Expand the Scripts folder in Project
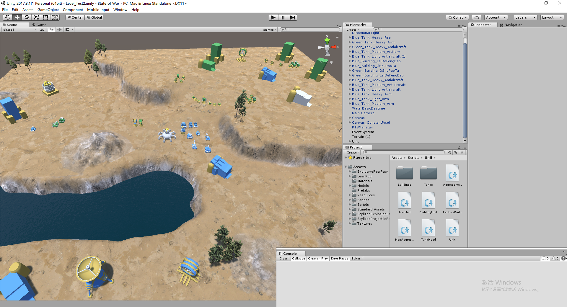Screen dimensions: 567x307 click(350, 205)
